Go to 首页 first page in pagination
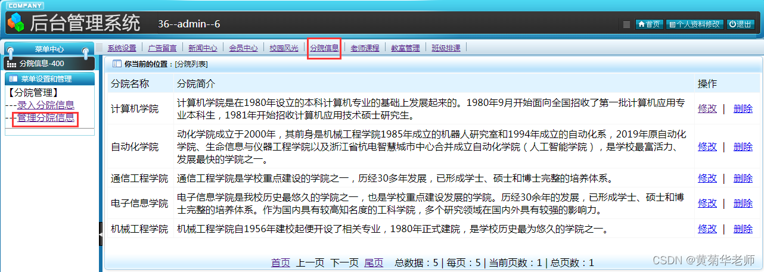The width and height of the screenshot is (764, 272). [x=281, y=262]
